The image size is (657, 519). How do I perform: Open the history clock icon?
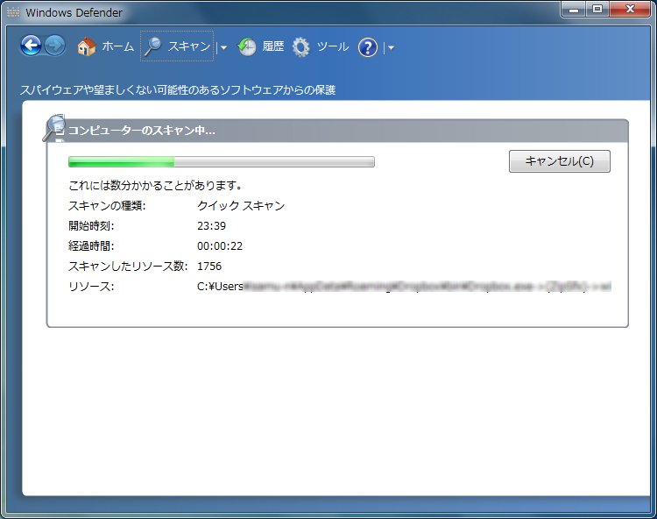pyautogui.click(x=247, y=47)
